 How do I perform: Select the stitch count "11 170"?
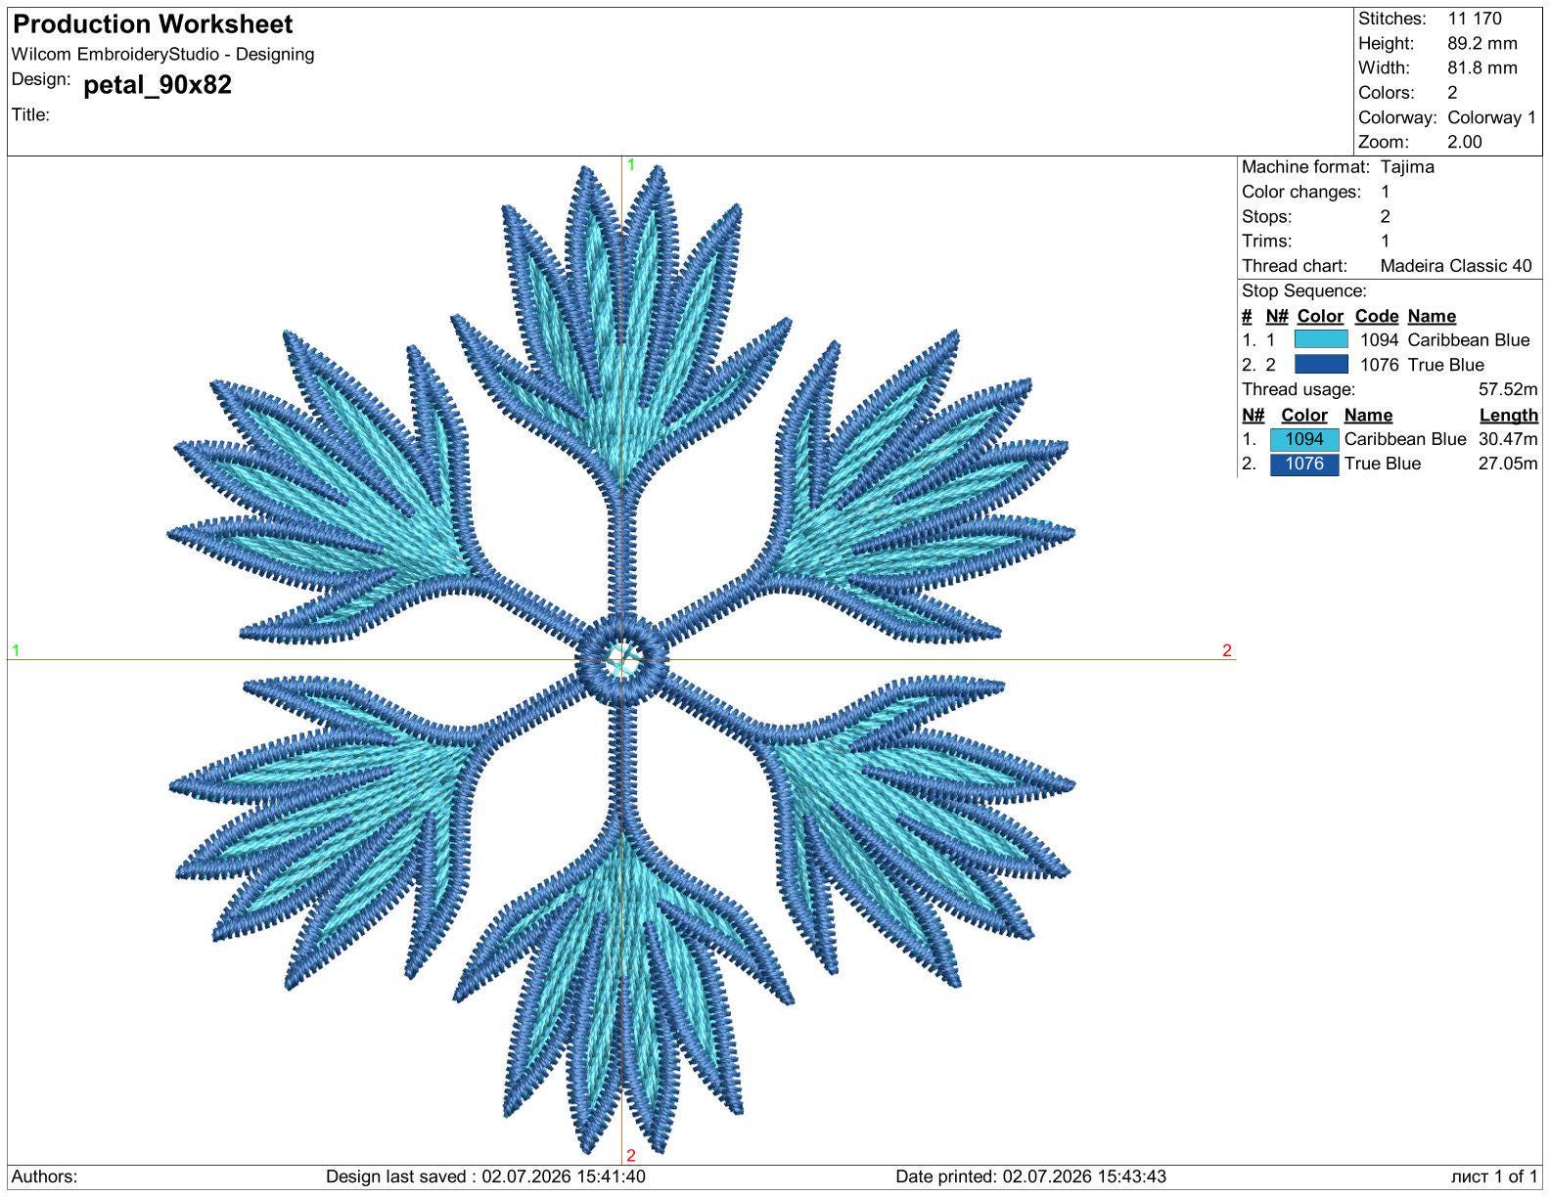coord(1475,19)
